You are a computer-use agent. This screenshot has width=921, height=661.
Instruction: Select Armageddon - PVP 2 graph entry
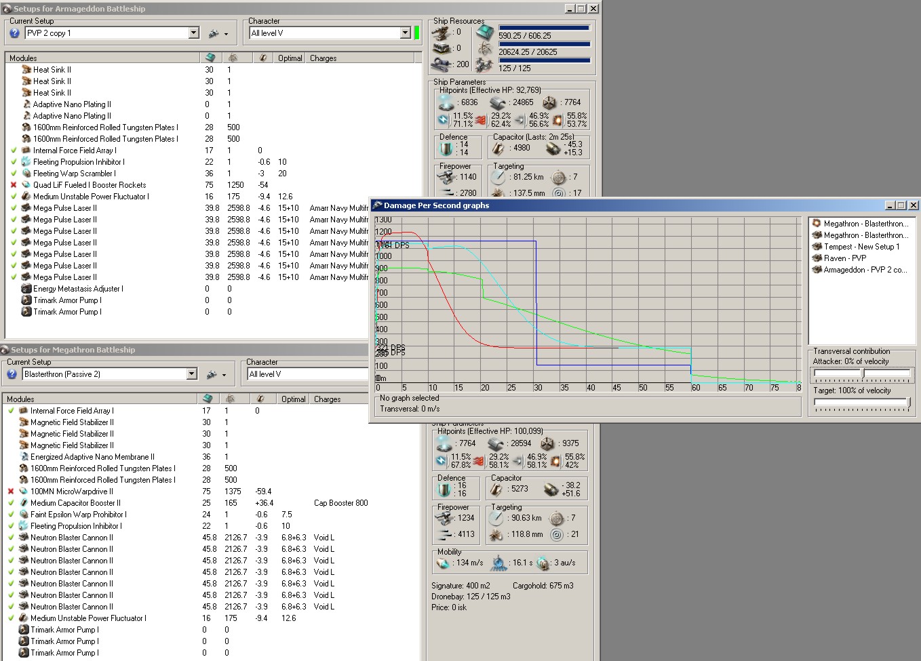tap(865, 270)
